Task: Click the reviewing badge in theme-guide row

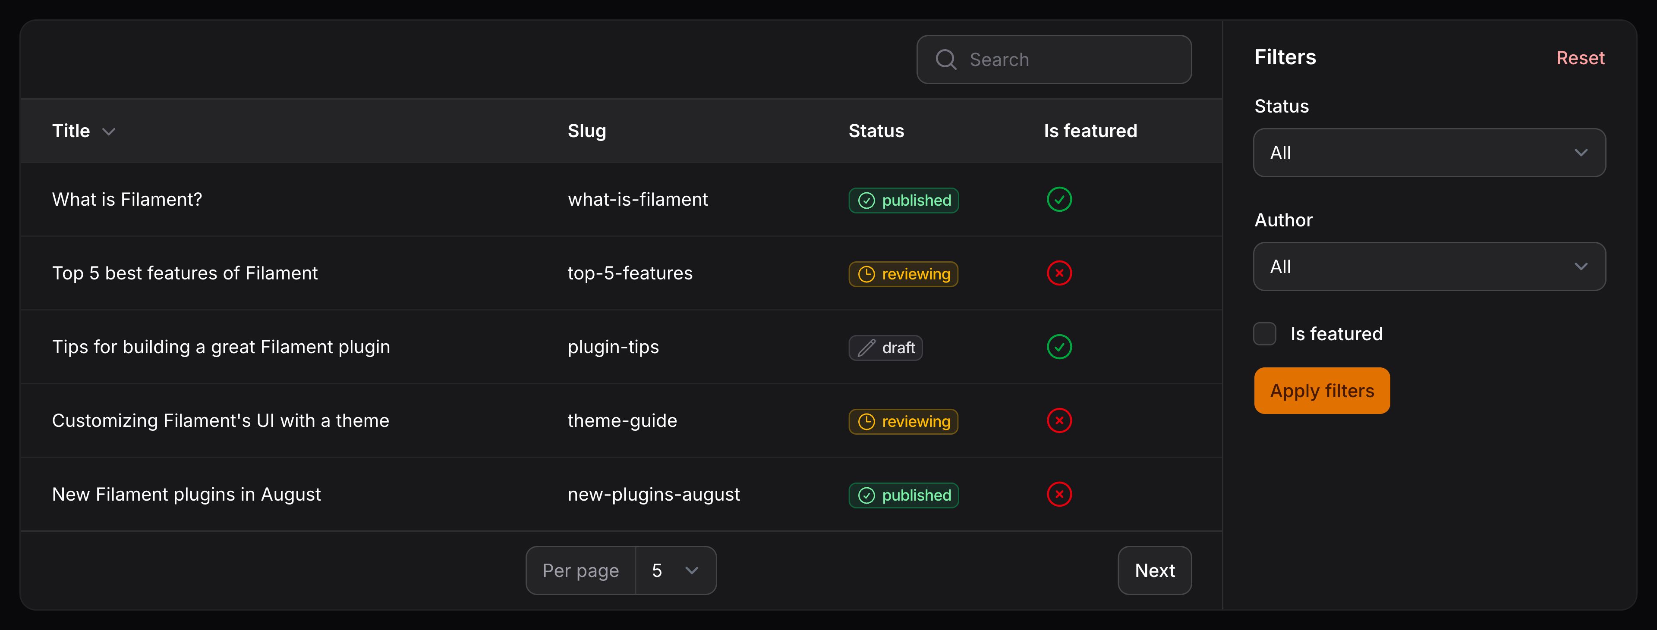Action: 903,422
